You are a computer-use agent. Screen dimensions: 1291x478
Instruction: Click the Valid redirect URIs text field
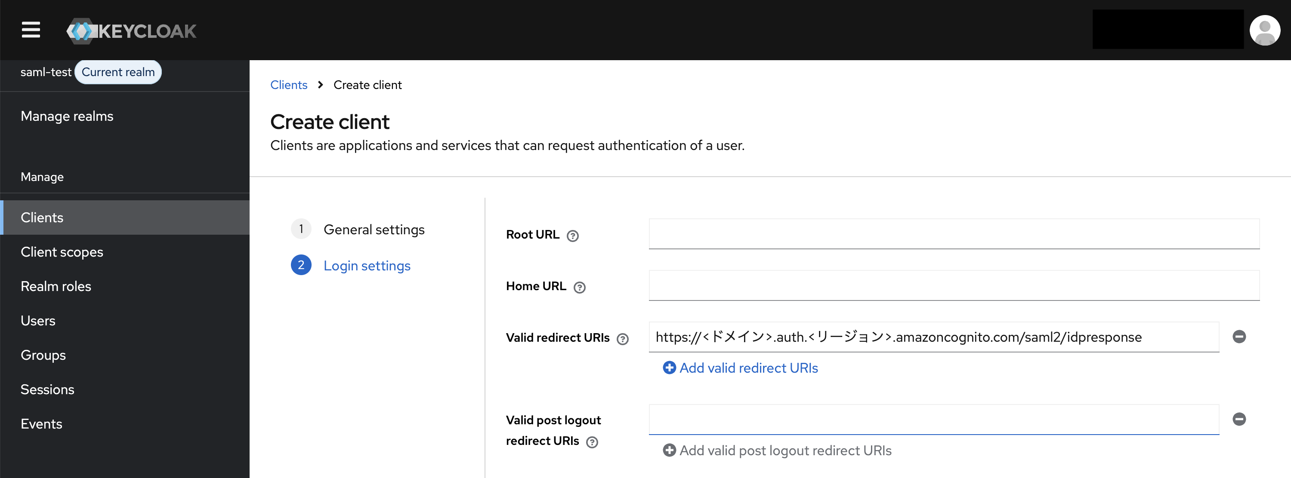(934, 337)
